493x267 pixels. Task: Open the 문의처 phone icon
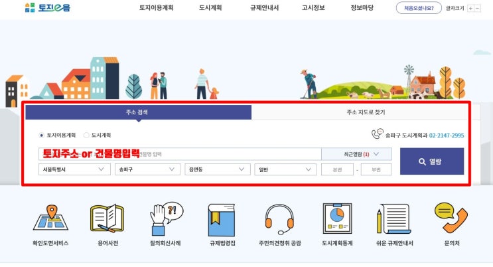click(451, 218)
